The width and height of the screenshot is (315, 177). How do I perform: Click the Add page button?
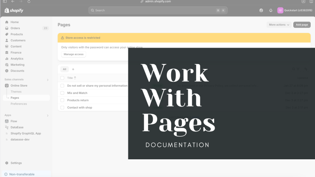coord(302,25)
